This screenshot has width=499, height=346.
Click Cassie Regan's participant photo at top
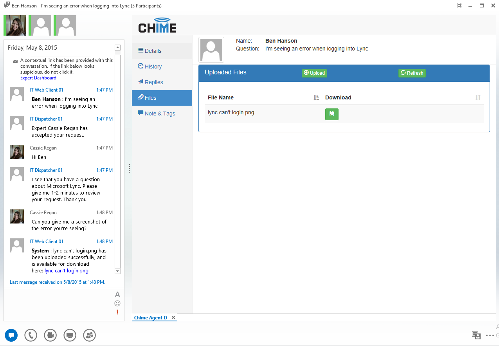click(x=15, y=25)
